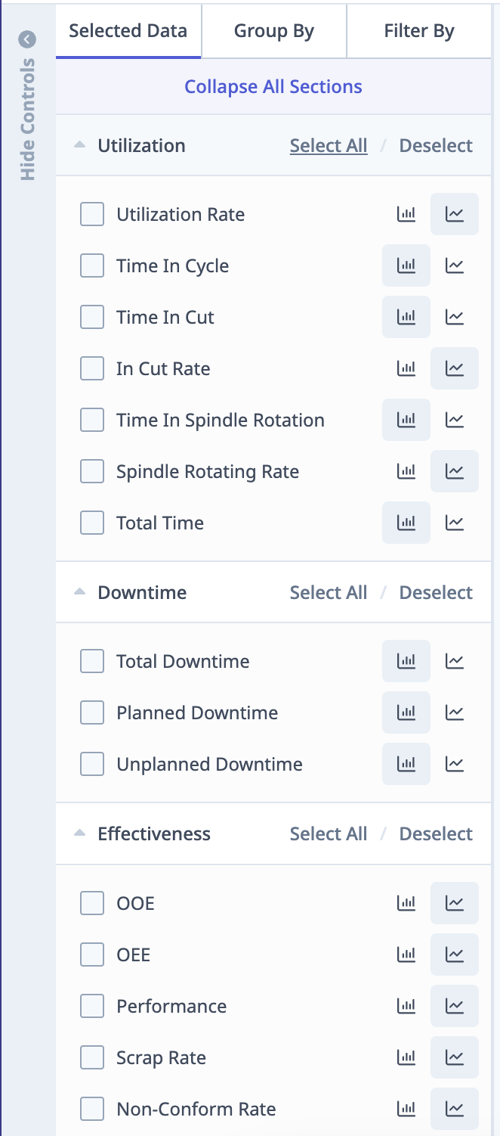Use bar chart icon for OOE
This screenshot has width=500, height=1136.
click(x=406, y=903)
